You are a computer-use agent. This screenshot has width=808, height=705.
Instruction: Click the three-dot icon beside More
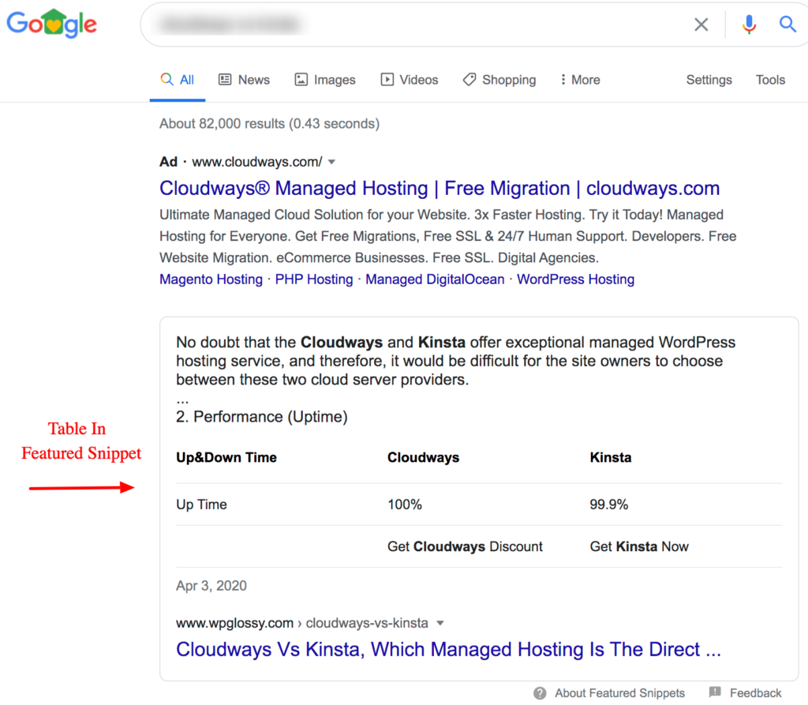pos(563,80)
